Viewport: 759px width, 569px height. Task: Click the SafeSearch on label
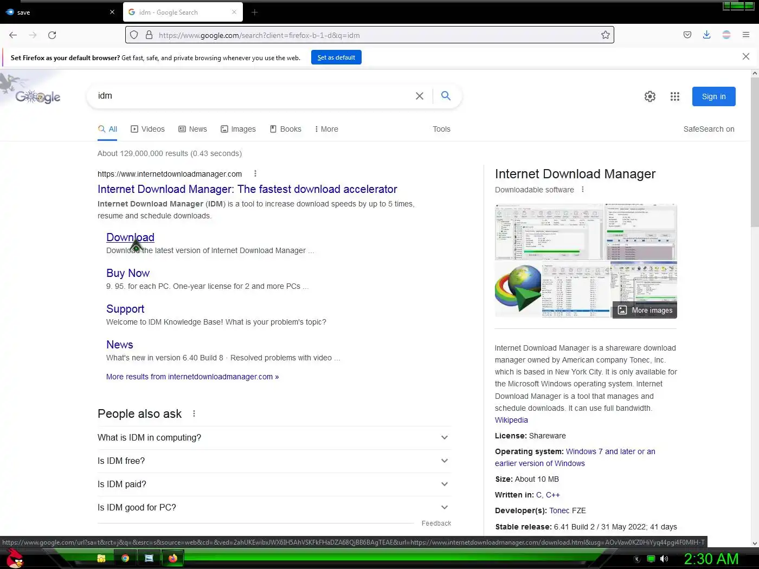[709, 129]
